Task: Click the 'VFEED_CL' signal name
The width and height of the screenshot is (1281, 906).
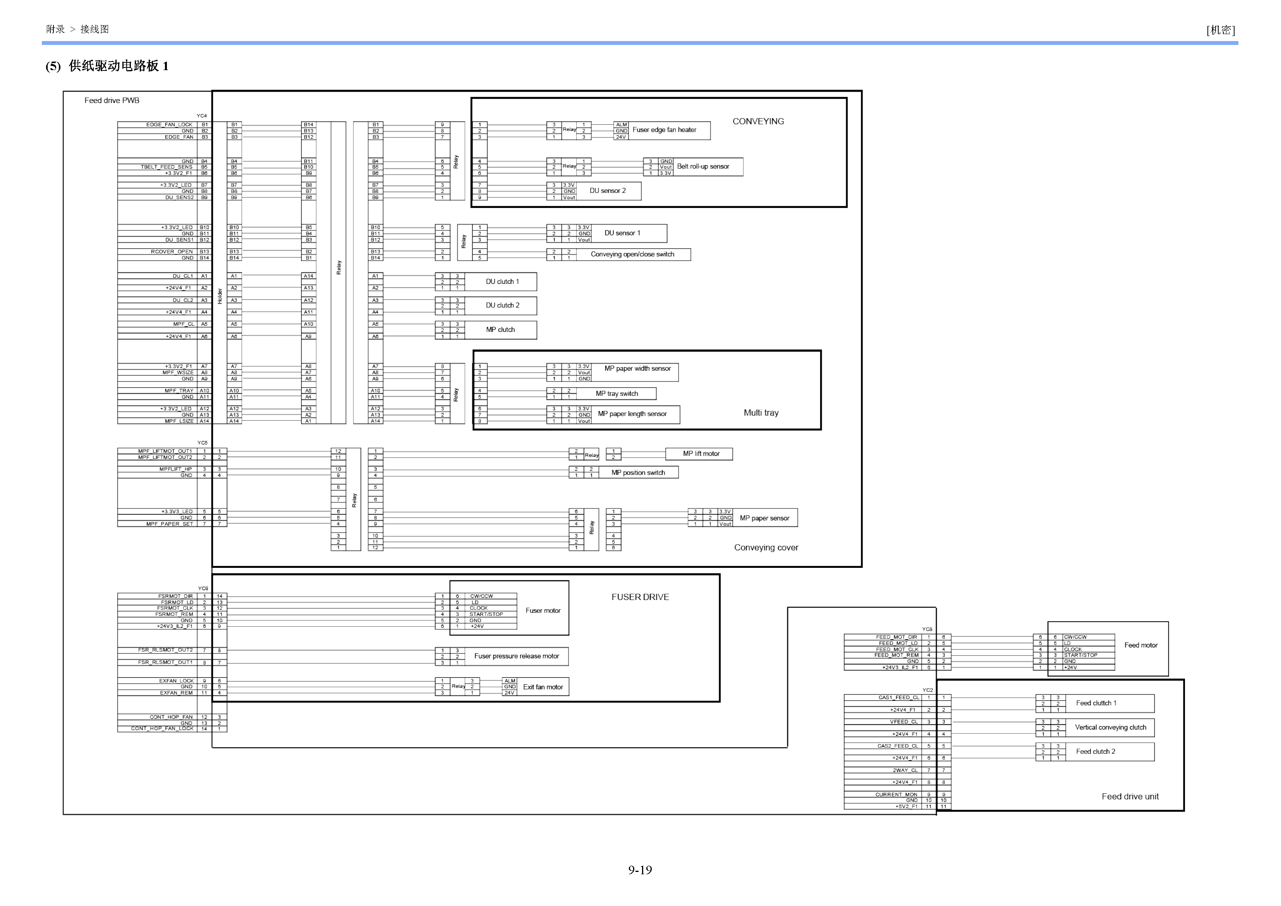Action: click(x=904, y=722)
